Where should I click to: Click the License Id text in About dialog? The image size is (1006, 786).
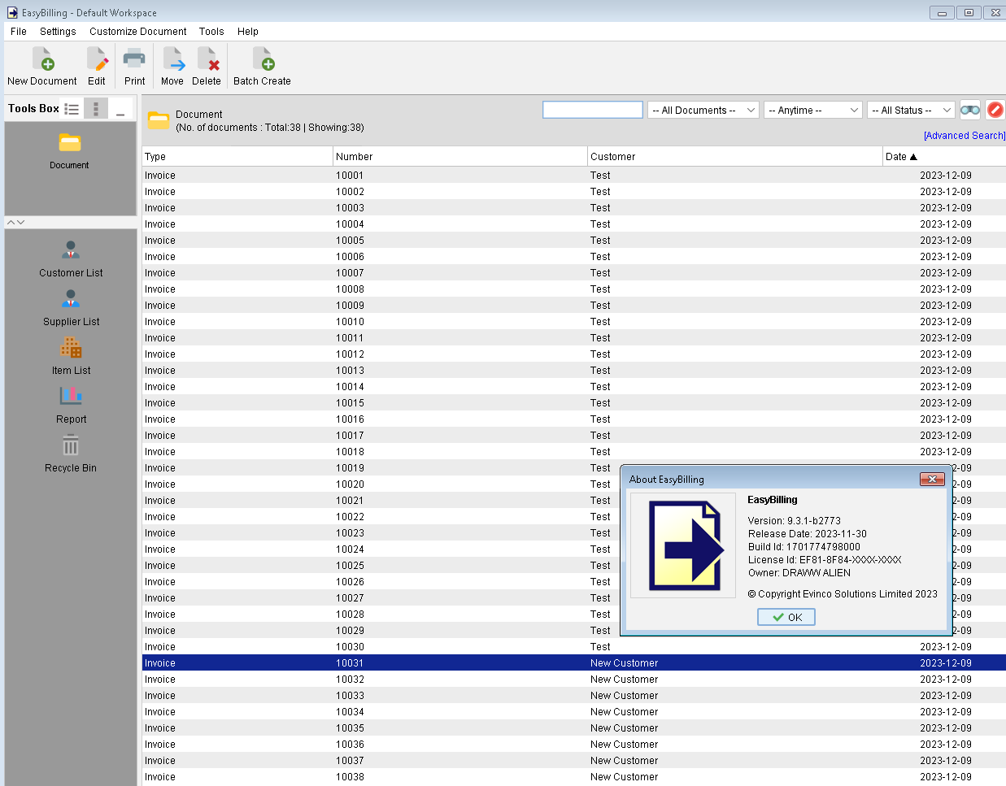pyautogui.click(x=825, y=560)
